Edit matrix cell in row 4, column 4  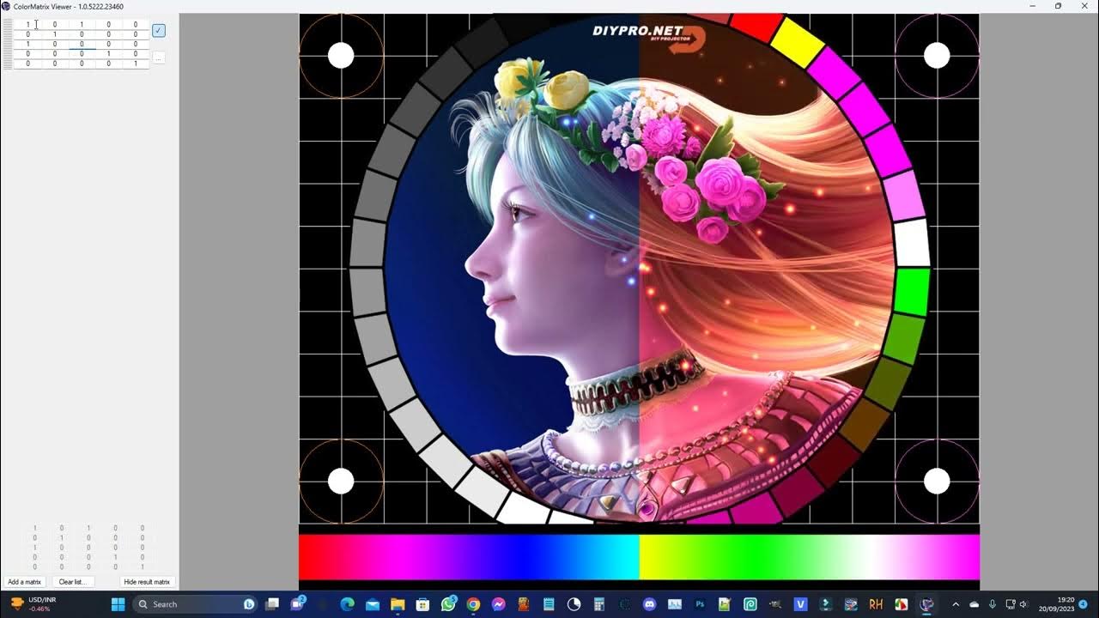(x=108, y=53)
